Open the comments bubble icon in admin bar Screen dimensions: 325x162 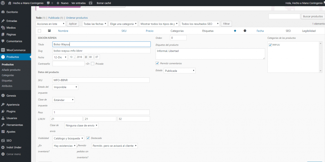click(x=48, y=3)
